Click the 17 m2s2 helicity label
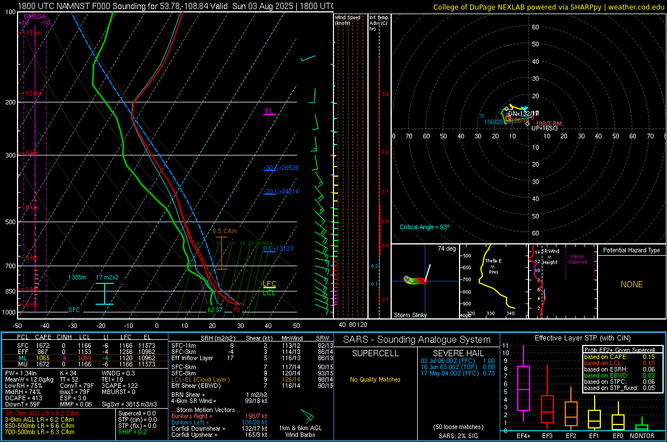The height and width of the screenshot is (442, 667). point(107,277)
